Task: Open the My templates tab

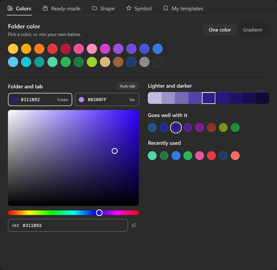Action: (183, 9)
